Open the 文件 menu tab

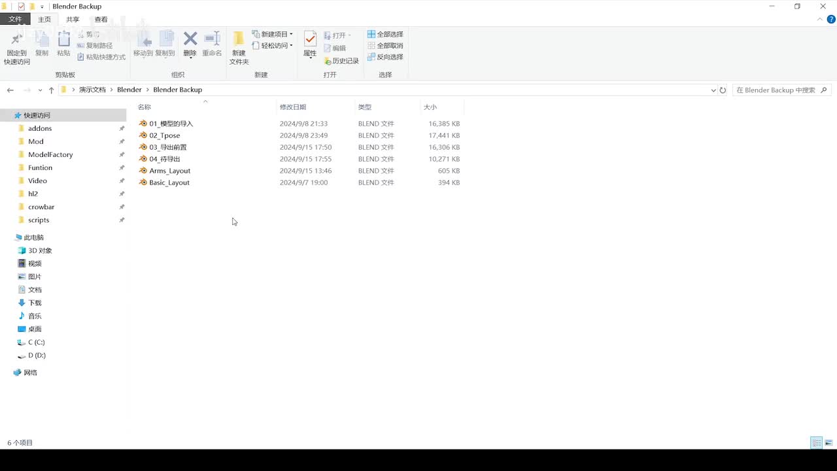(x=15, y=20)
